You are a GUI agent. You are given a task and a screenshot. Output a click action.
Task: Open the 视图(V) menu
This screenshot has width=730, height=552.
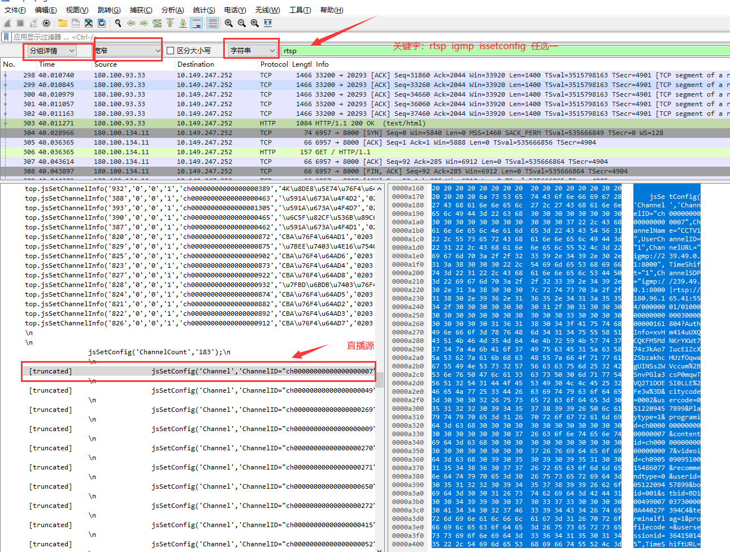(77, 10)
